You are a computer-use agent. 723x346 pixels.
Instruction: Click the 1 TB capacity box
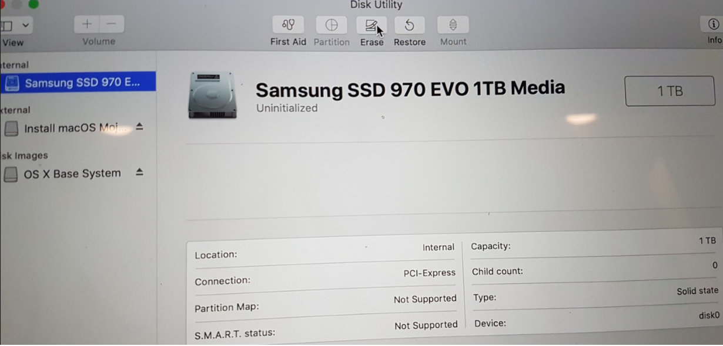[x=670, y=91]
